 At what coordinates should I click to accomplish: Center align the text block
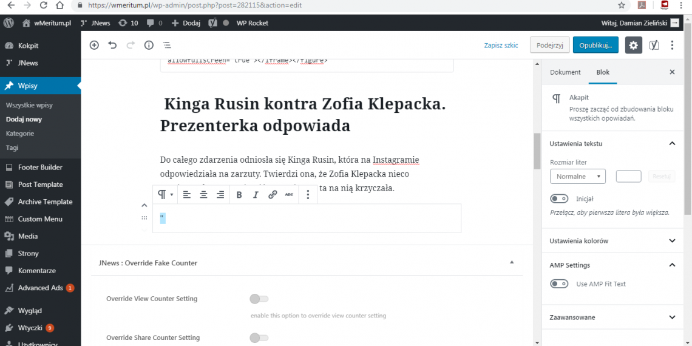204,195
